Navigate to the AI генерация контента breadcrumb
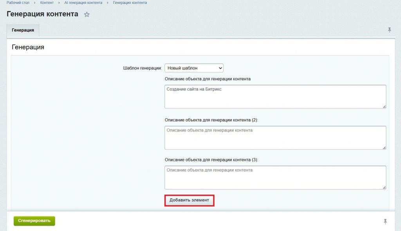 point(83,3)
